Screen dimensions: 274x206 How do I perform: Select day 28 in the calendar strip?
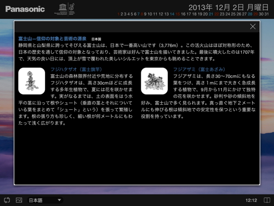(250, 14)
